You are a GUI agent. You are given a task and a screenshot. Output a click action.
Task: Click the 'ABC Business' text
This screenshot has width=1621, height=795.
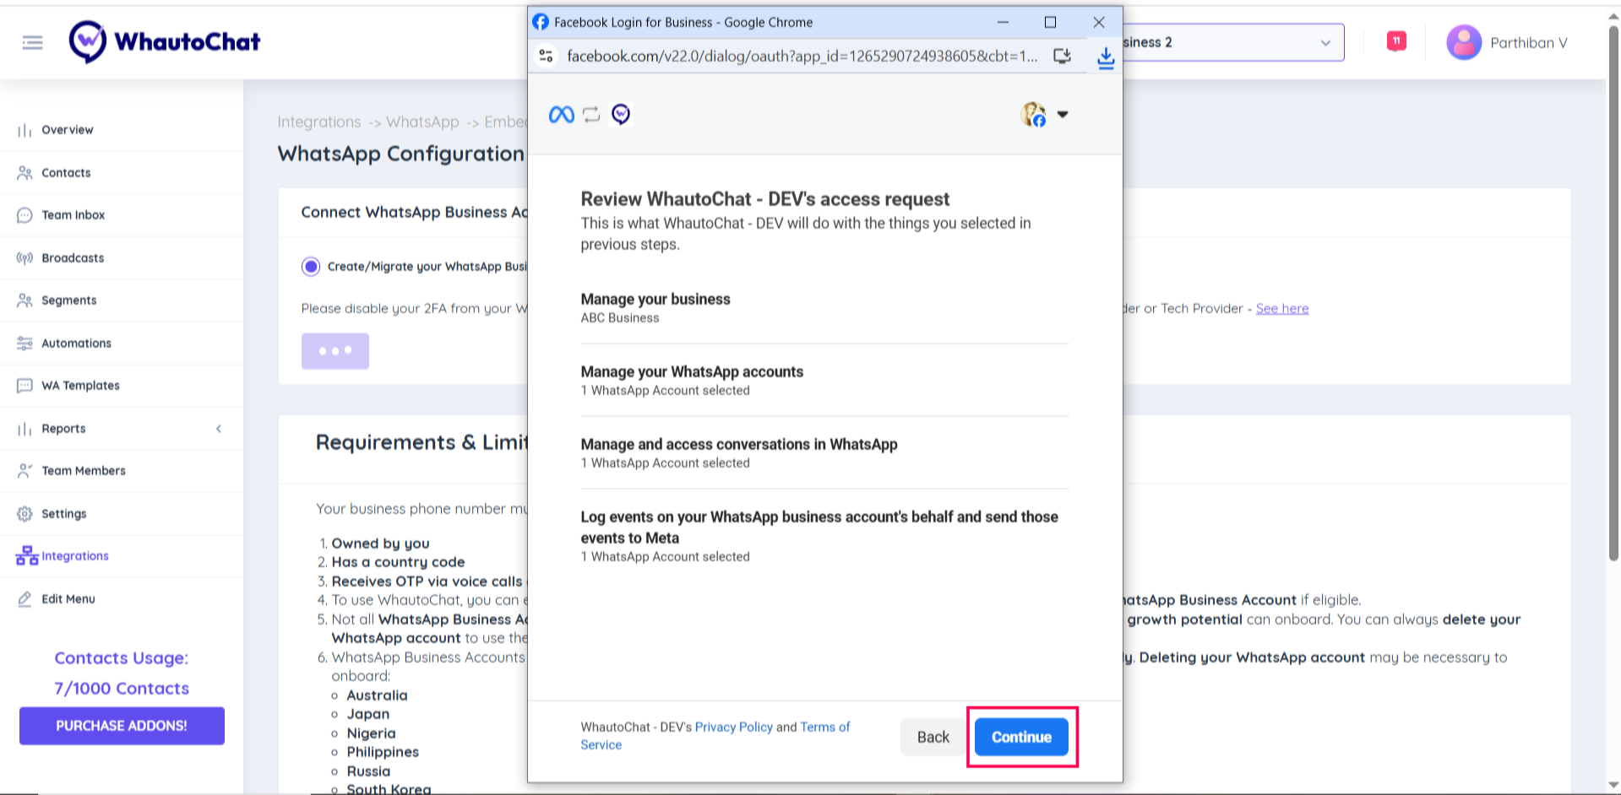click(x=620, y=318)
